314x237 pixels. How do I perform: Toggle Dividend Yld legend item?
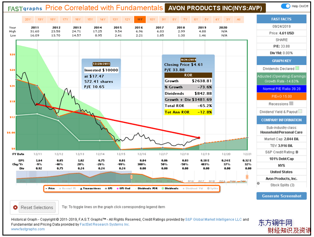click(x=193, y=188)
